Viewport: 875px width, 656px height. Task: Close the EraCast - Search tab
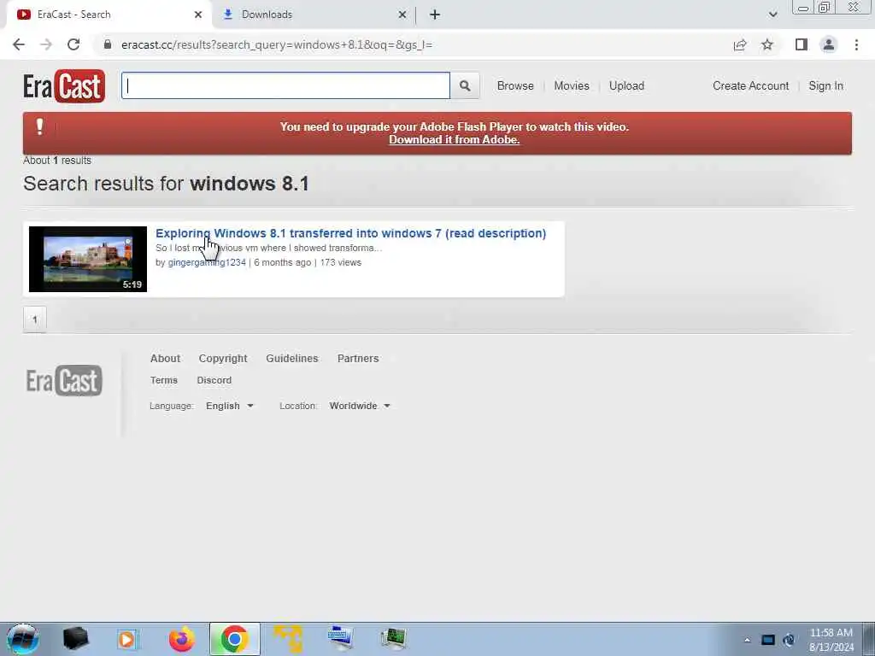[x=198, y=15]
